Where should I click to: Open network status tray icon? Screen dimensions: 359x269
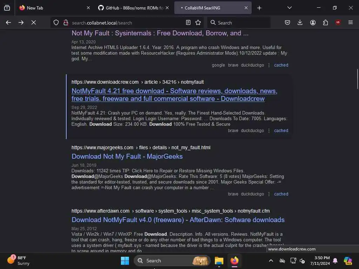(x=293, y=261)
